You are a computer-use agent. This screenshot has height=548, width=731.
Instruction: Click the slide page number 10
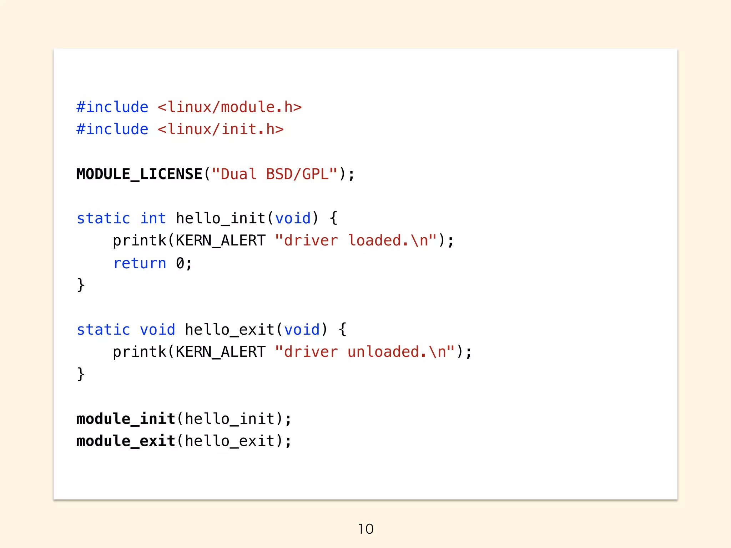click(366, 529)
